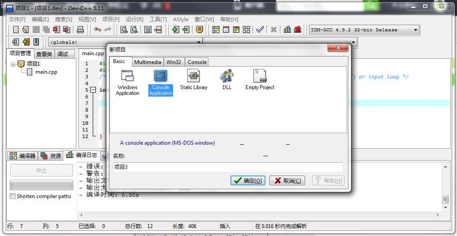Open the 工具[T] menu

[x=158, y=19]
